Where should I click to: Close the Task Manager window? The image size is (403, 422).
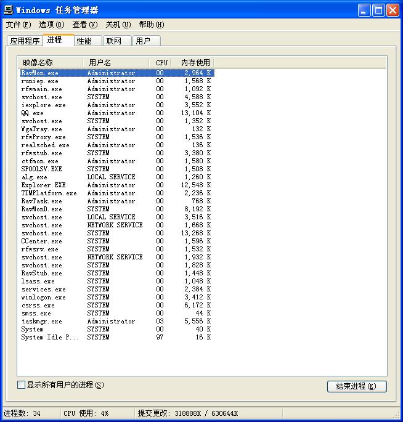coord(393,10)
